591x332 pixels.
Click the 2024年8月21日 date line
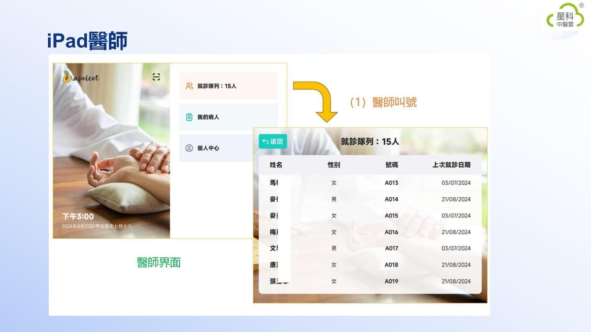97,226
